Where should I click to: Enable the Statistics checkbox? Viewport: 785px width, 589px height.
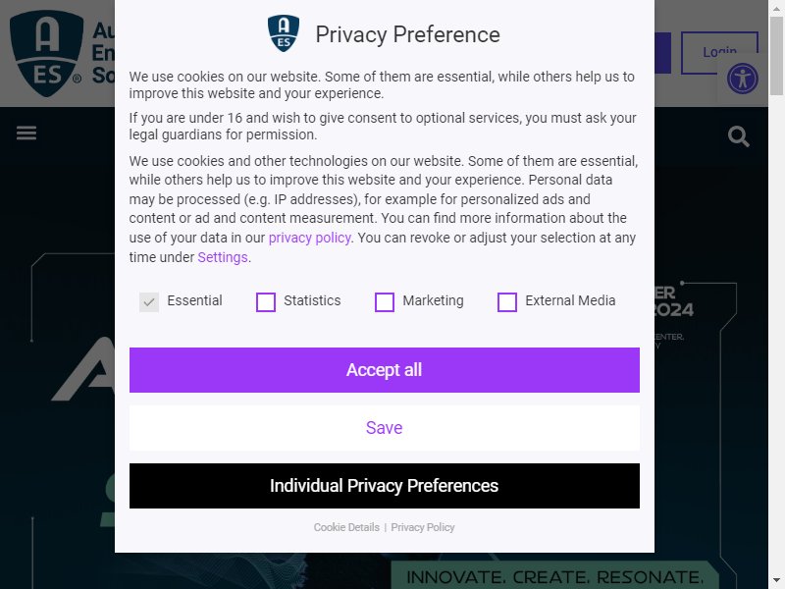coord(266,302)
